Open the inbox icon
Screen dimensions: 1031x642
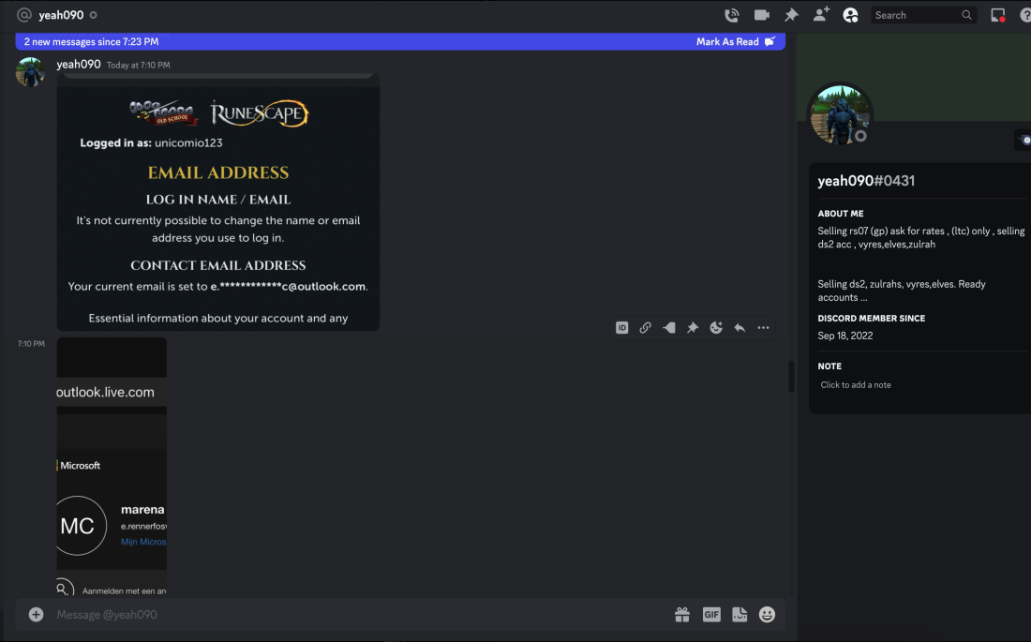(997, 15)
